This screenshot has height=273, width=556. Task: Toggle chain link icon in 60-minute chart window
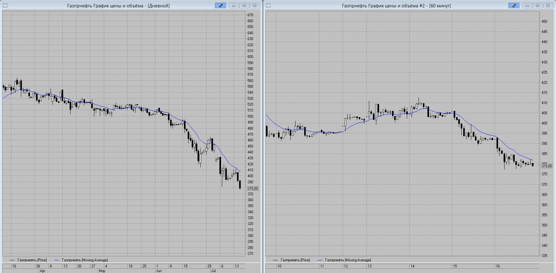click(x=514, y=6)
